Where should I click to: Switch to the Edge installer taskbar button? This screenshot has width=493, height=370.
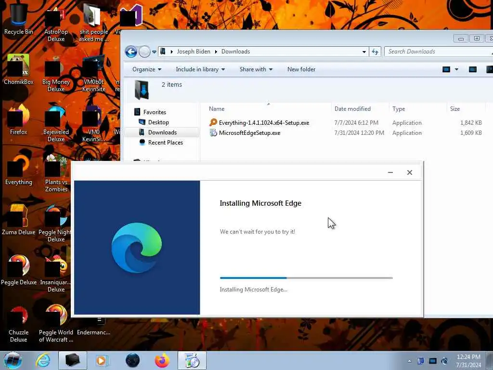pyautogui.click(x=192, y=360)
